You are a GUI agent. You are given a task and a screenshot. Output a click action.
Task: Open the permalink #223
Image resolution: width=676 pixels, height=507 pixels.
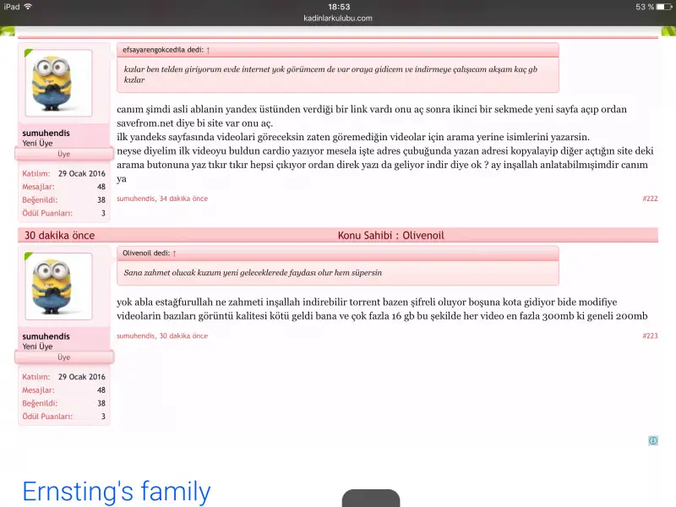pos(650,336)
